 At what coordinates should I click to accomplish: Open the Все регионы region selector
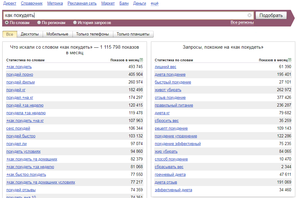pyautogui.click(x=242, y=22)
